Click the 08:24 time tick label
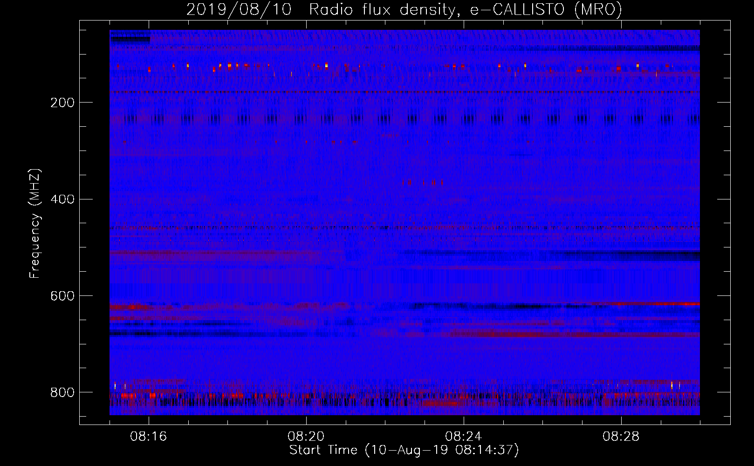This screenshot has width=754, height=466. point(464,437)
